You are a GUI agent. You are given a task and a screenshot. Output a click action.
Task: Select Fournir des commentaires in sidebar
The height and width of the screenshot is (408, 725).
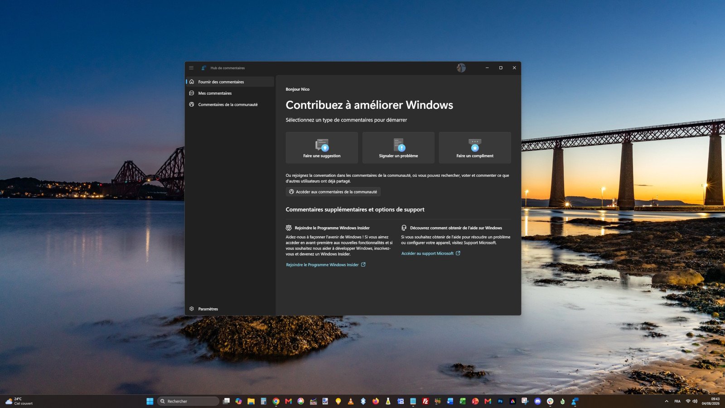click(x=230, y=82)
